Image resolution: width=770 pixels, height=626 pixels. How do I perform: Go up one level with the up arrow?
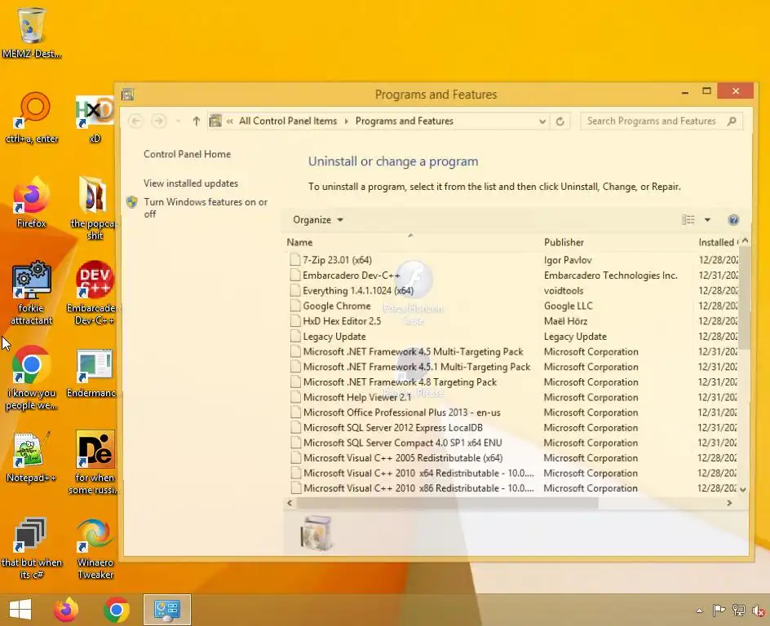(197, 121)
